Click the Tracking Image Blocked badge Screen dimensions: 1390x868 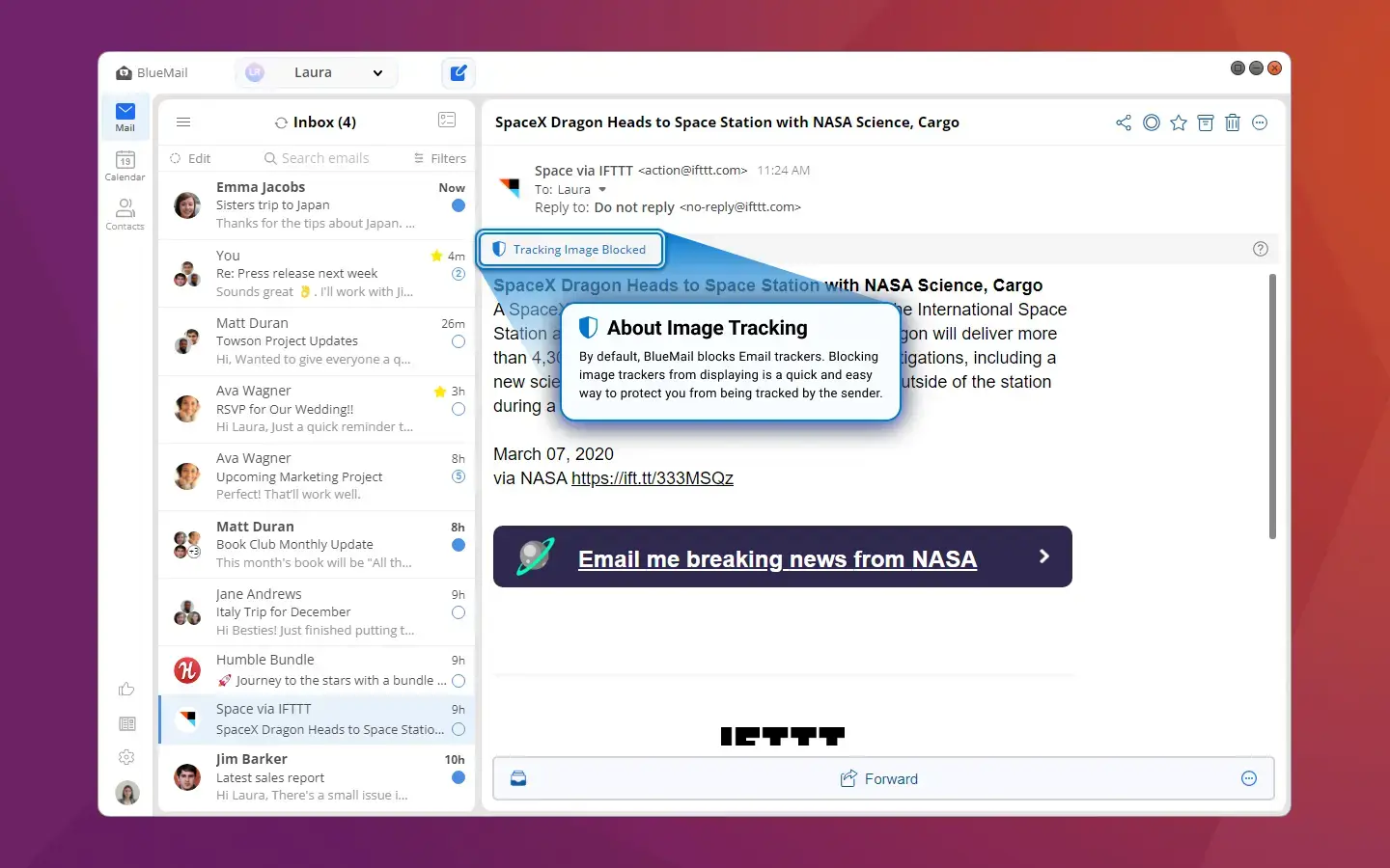570,249
